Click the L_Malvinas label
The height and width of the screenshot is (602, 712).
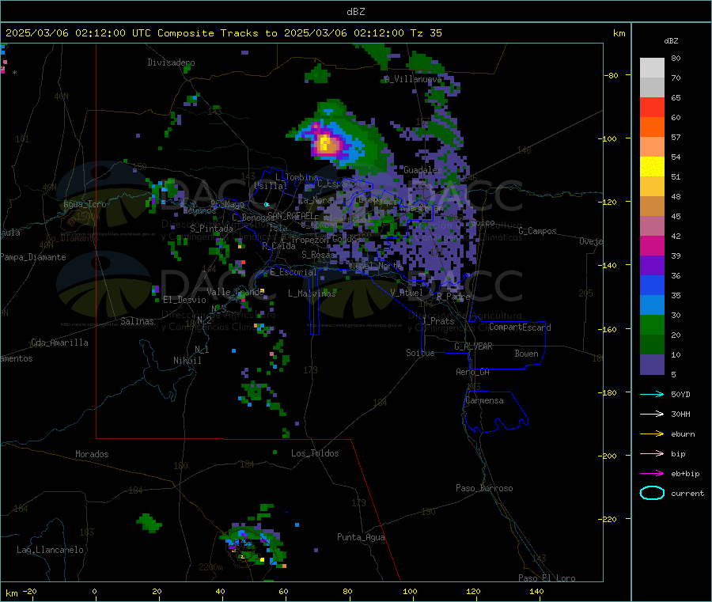click(312, 293)
